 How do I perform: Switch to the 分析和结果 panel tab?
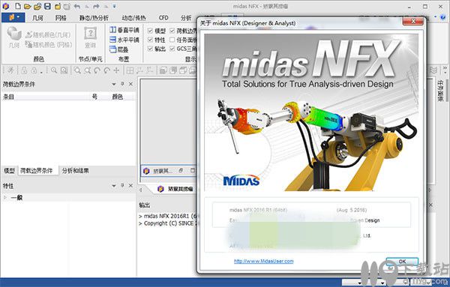point(76,171)
